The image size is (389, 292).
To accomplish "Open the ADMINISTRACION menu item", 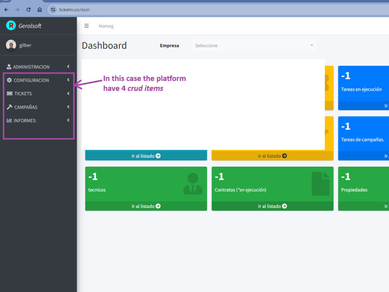I will [x=38, y=67].
